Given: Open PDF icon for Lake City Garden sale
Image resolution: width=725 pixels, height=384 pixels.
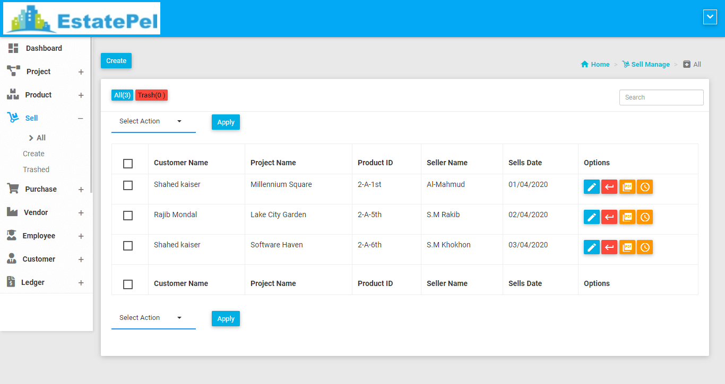Looking at the screenshot, I should pos(627,217).
